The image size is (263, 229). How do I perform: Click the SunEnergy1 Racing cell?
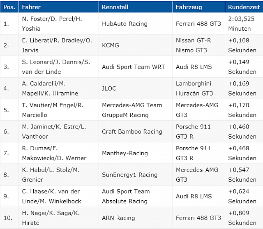(x=136, y=175)
